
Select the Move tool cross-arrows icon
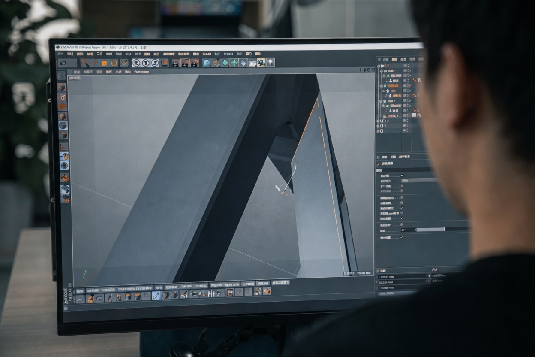[x=94, y=63]
